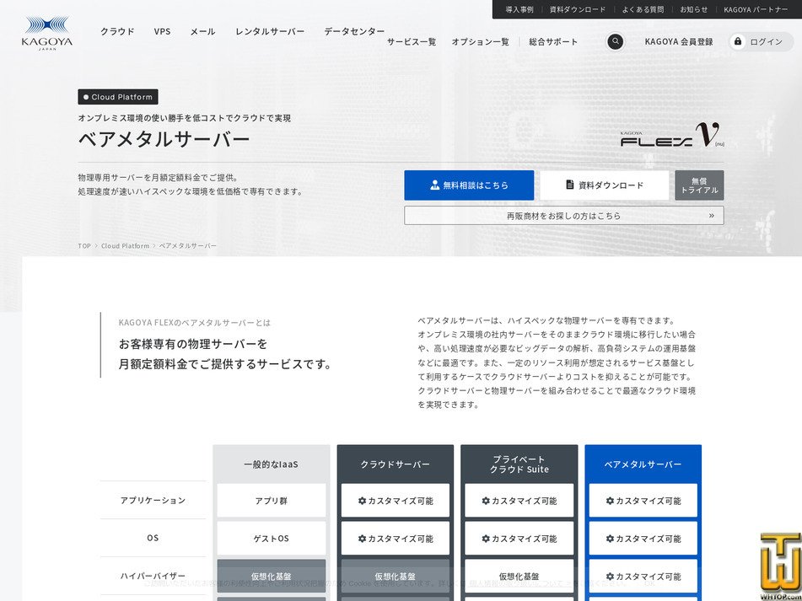Click ベアメタルサーバー in the breadcrumb
Image resolution: width=802 pixels, height=601 pixels.
click(x=188, y=246)
